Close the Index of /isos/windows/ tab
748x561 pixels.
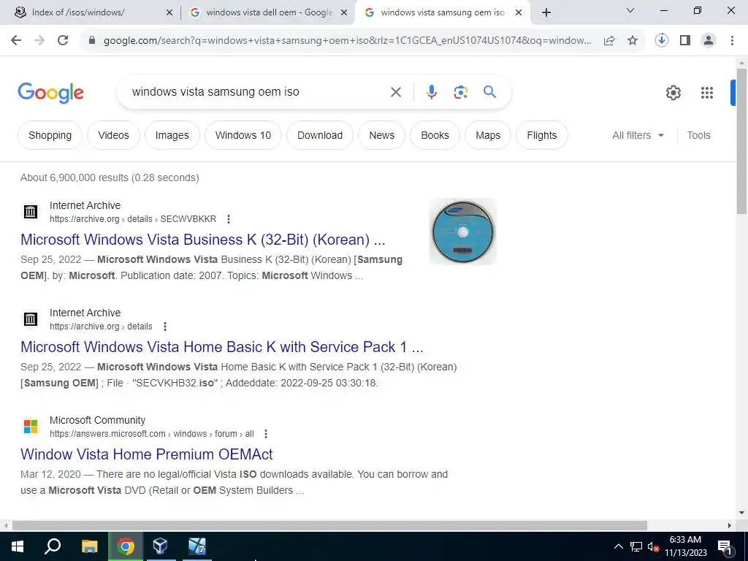tap(169, 13)
